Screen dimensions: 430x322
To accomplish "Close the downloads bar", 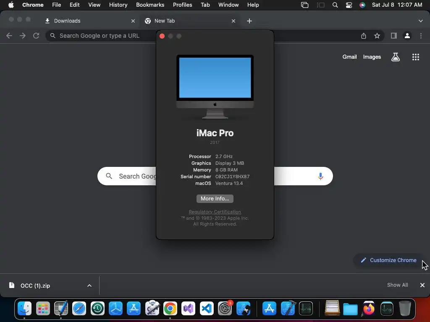I will pos(422,285).
